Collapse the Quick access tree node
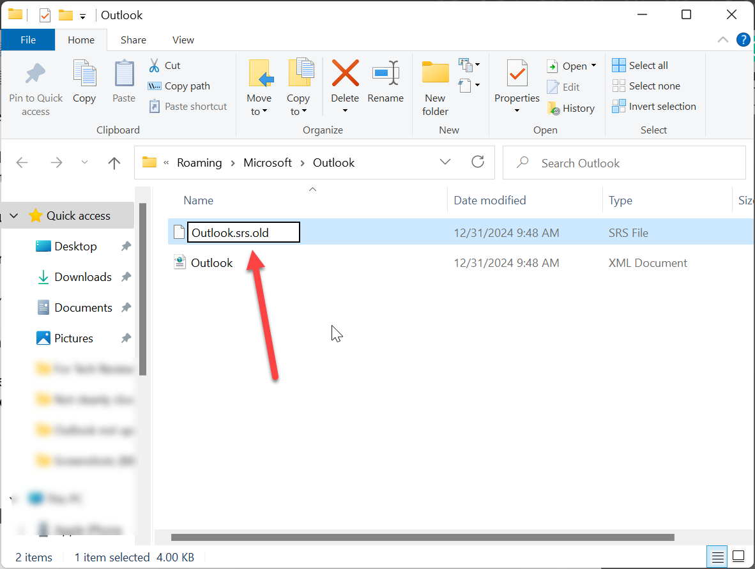 (15, 216)
